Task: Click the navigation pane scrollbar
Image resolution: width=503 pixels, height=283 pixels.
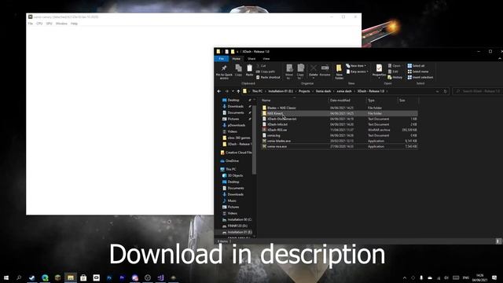Action: [255, 140]
